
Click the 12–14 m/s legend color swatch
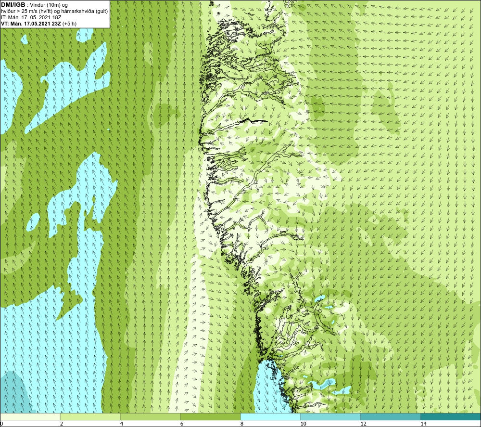pos(391,417)
